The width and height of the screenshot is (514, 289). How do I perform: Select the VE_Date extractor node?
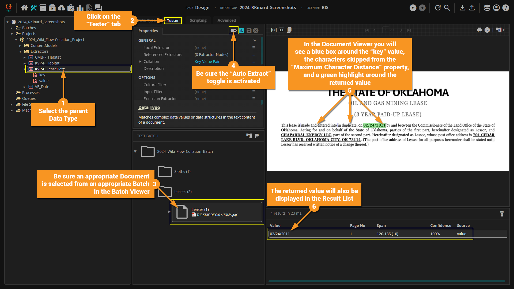pyautogui.click(x=42, y=87)
